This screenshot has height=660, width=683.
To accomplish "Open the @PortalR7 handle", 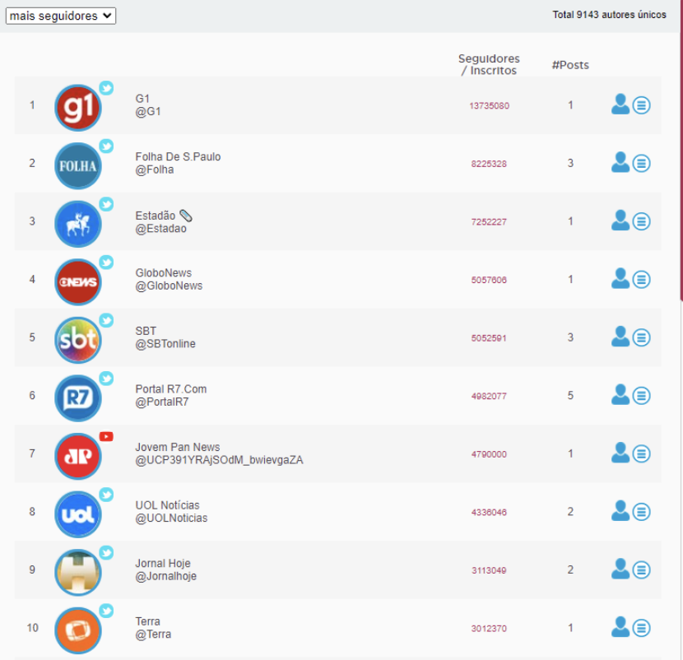I will pyautogui.click(x=162, y=402).
